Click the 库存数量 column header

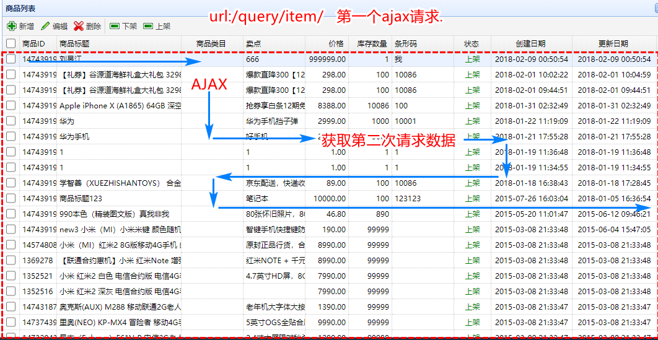370,43
